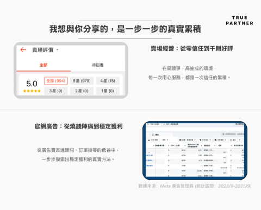Expand the 賣場評價 dropdown arrow

[57, 49]
